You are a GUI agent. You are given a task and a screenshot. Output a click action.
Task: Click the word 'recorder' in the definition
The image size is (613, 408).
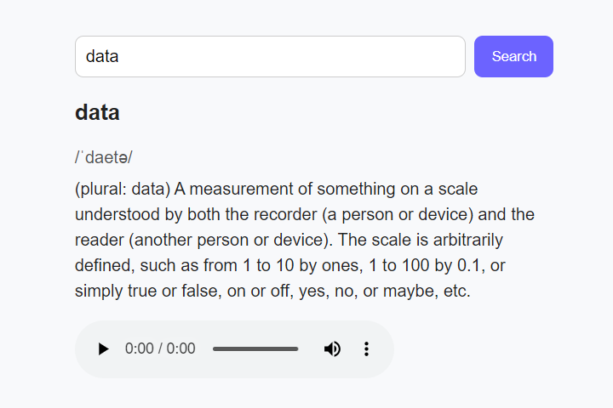point(261,214)
